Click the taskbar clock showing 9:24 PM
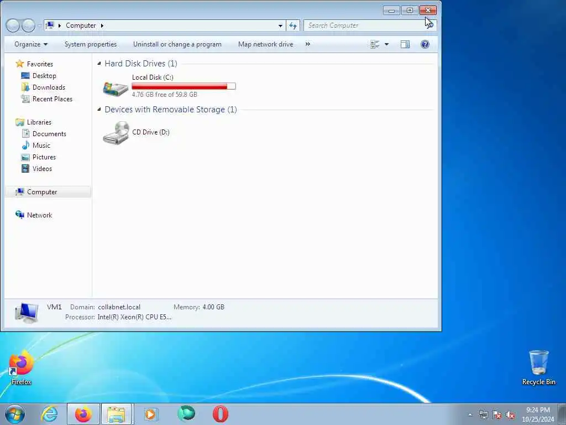 (538, 414)
